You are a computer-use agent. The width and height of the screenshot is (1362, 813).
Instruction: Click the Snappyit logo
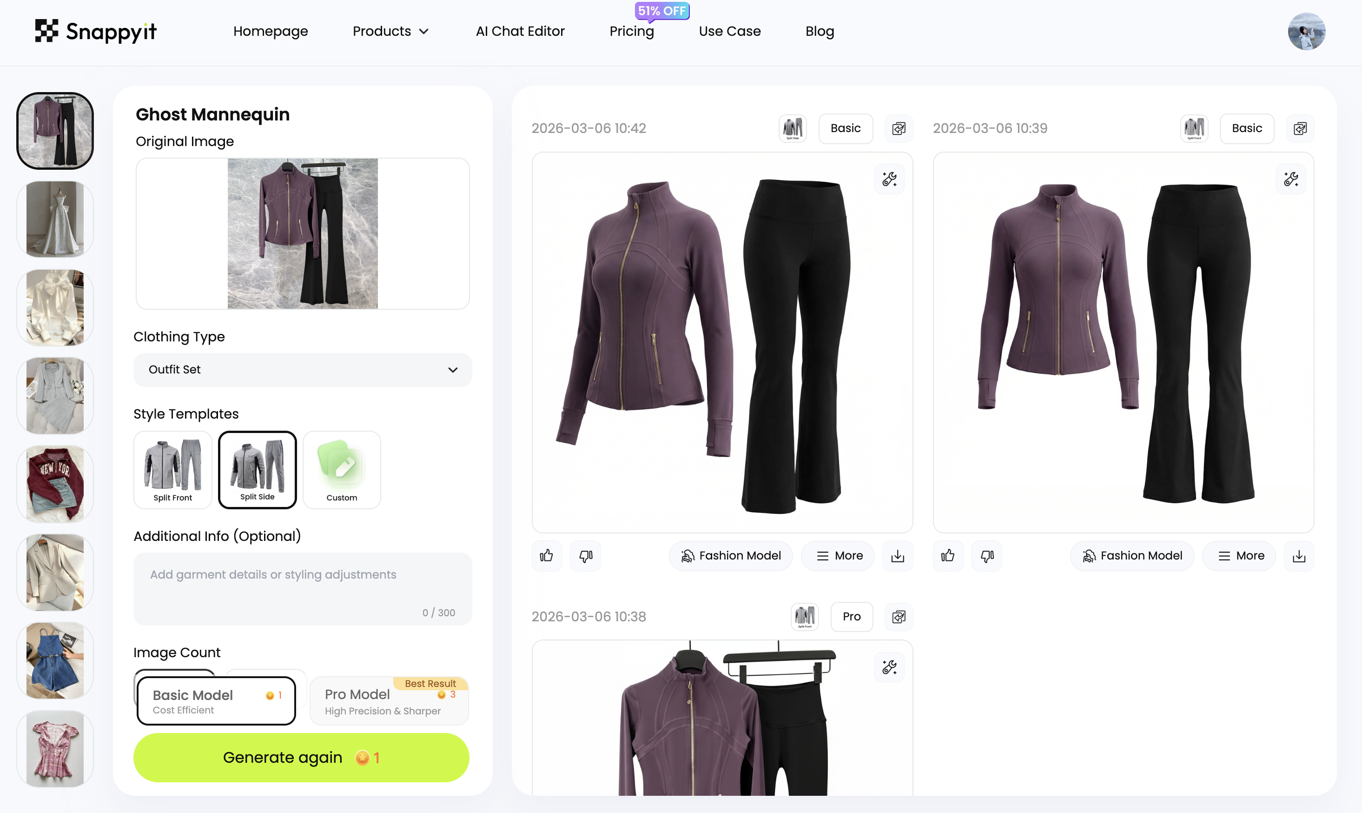tap(96, 31)
